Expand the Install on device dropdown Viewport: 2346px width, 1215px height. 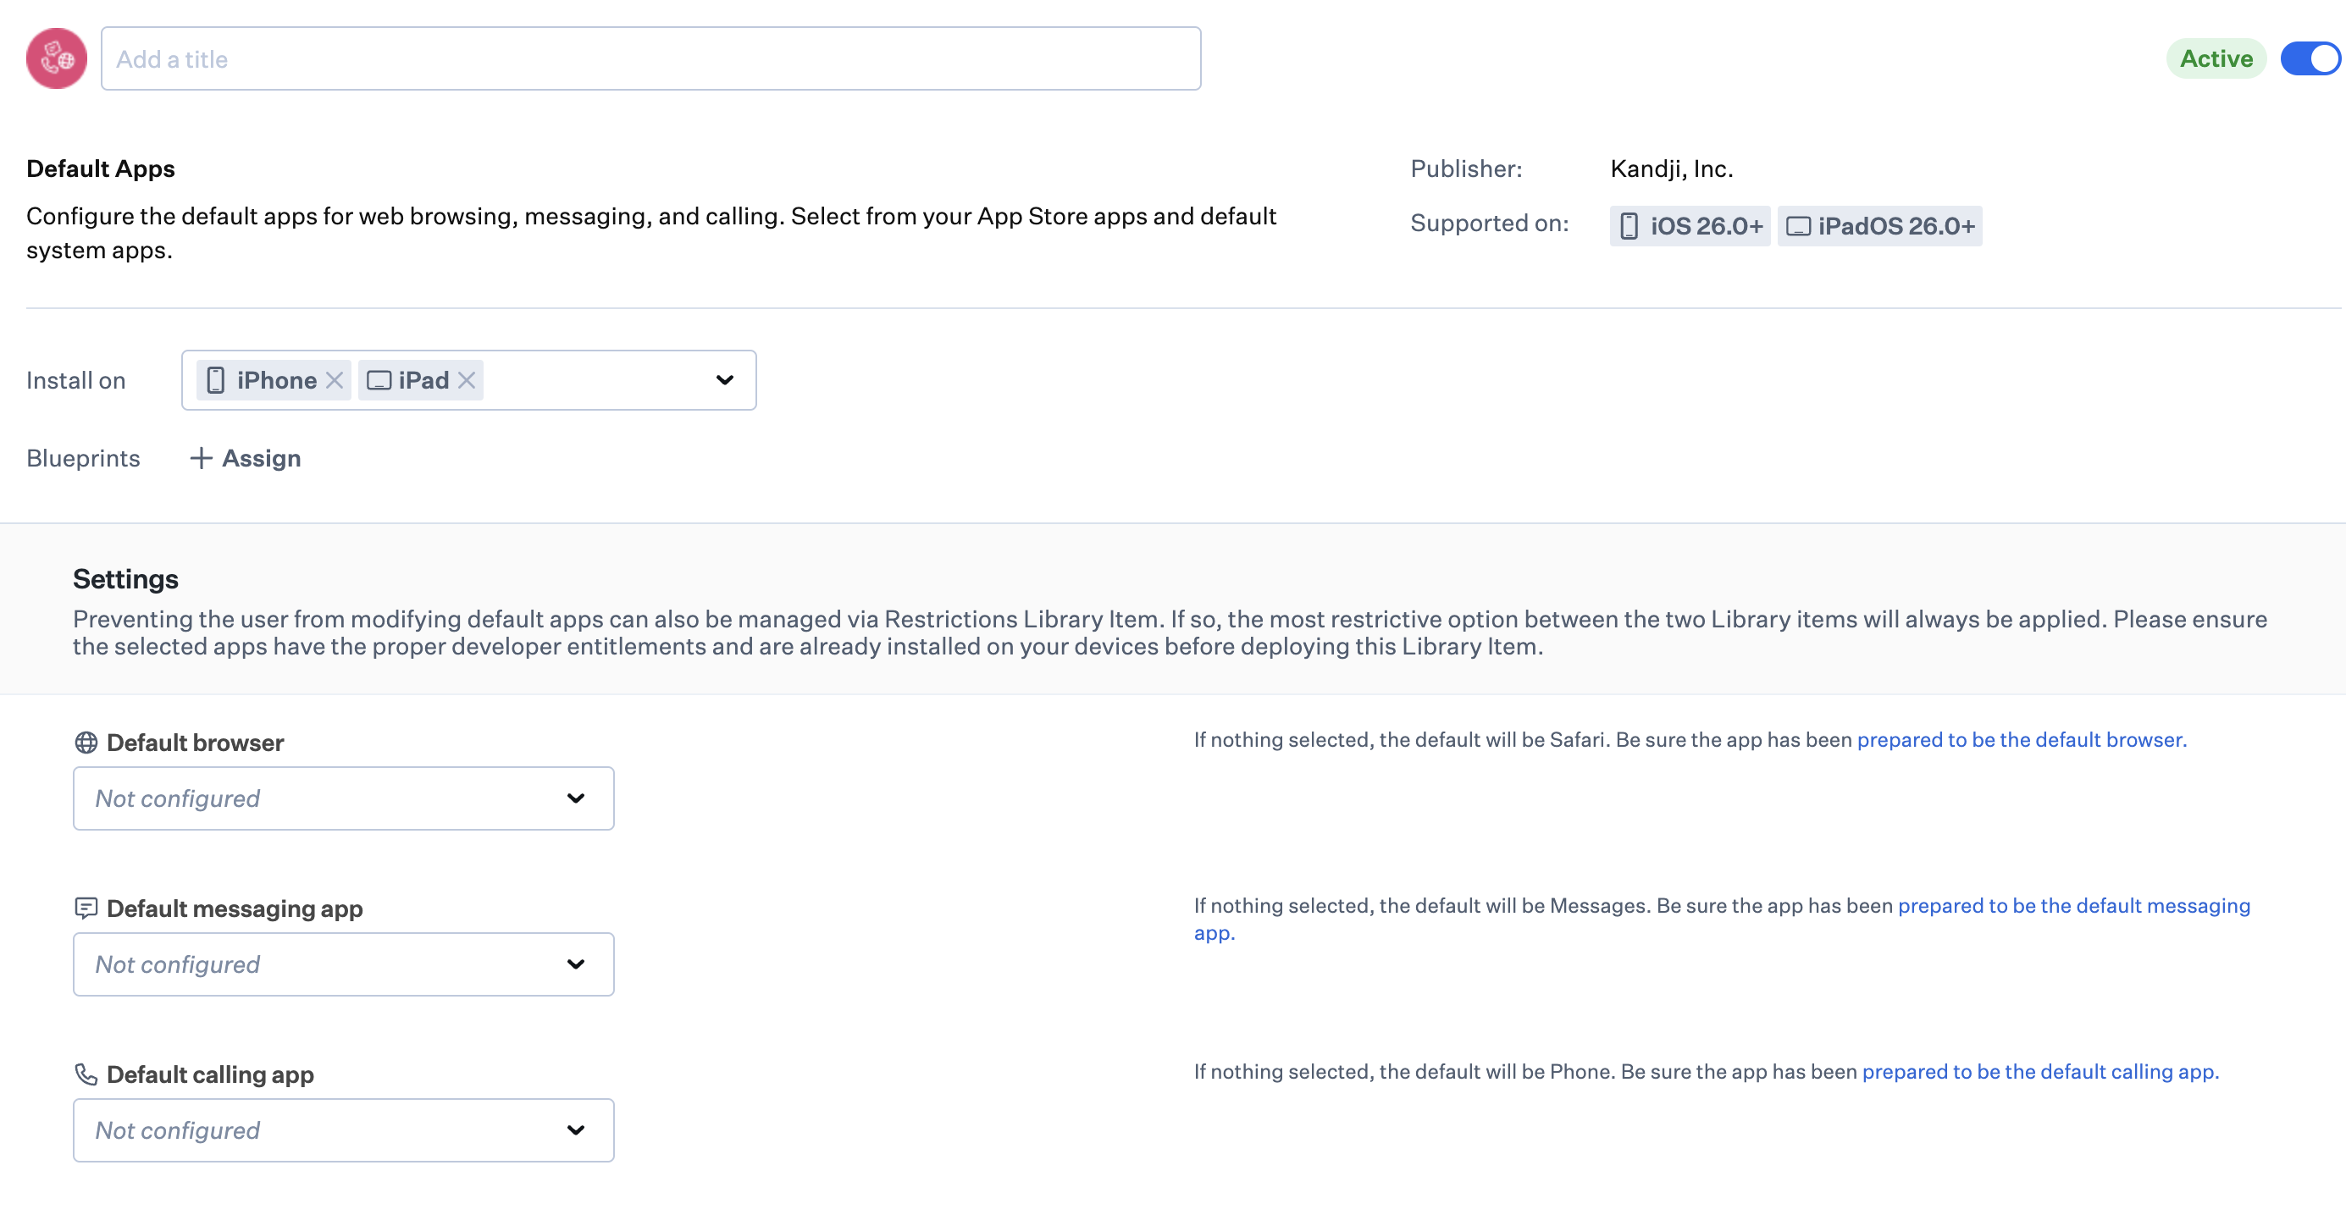(x=724, y=380)
